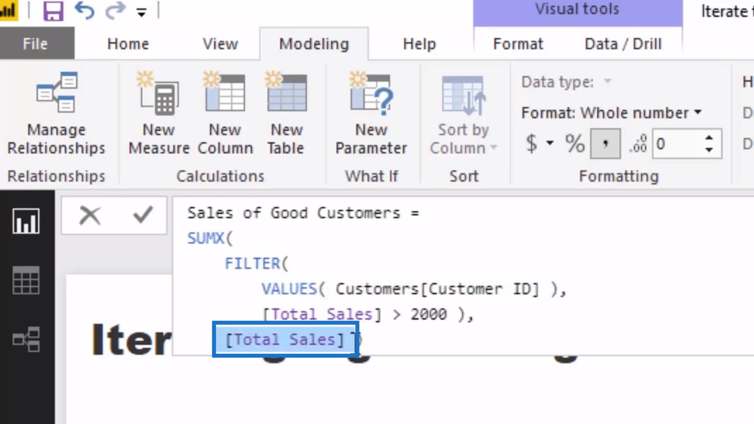The width and height of the screenshot is (754, 424).
Task: Switch to Model relationships view in sidebar
Action: [x=26, y=339]
